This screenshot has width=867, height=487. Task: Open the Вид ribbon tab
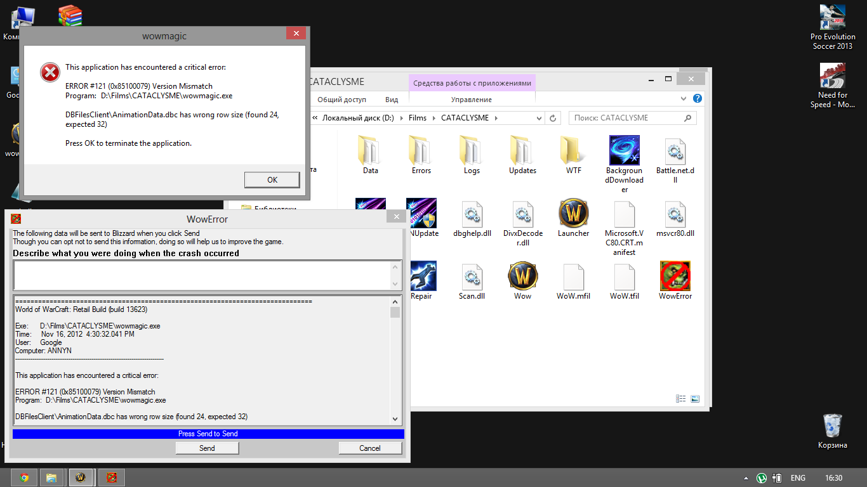(x=392, y=100)
